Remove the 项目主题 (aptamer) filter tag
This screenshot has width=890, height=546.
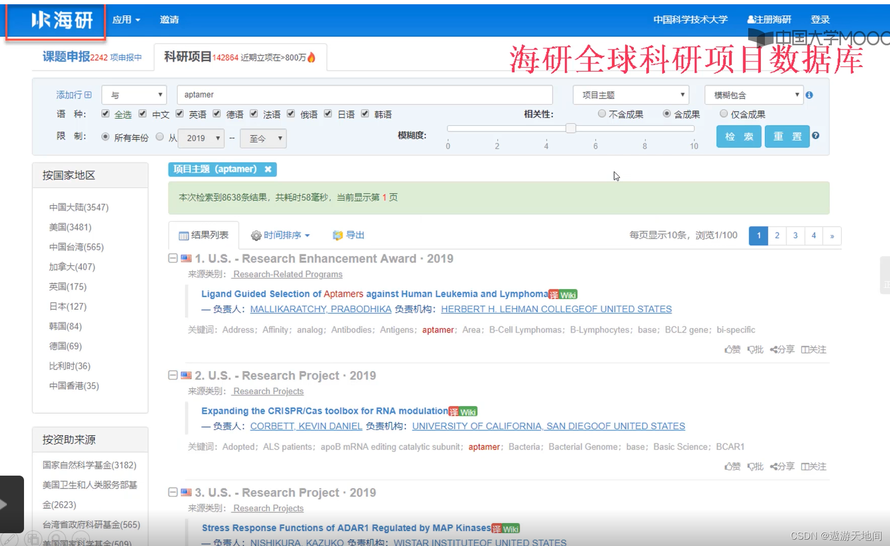tap(268, 169)
